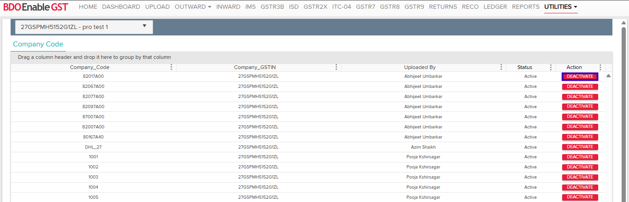Viewport: 629px width, 202px height.
Task: Click Pooja Kshirsagar in row 1001
Action: click(x=423, y=157)
